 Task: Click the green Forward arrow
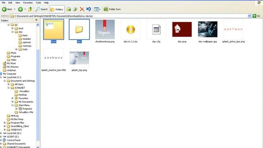20,9
